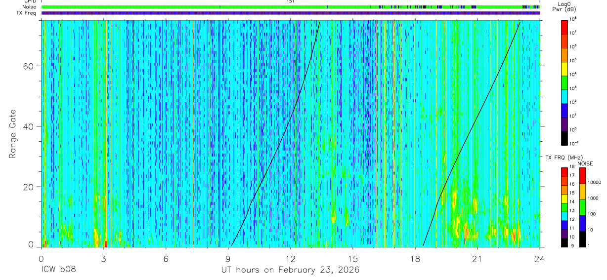The image size is (607, 280).
Task: Click the '1000' tick on the NOISE colorbar
Action: [593, 199]
